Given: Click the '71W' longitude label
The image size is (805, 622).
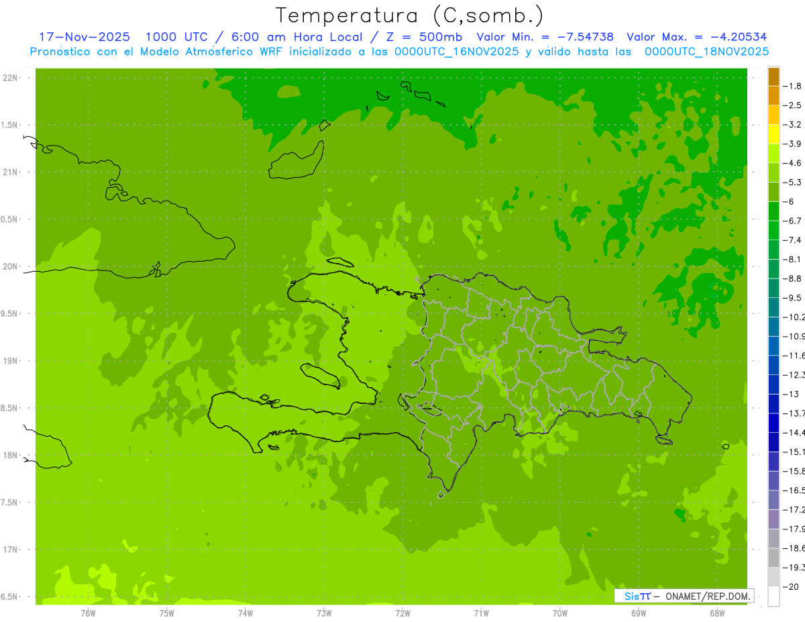Looking at the screenshot, I should (481, 613).
